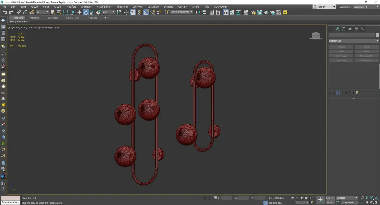The height and width of the screenshot is (205, 380).
Task: Open the Rendering menu
Action: click(x=122, y=7)
